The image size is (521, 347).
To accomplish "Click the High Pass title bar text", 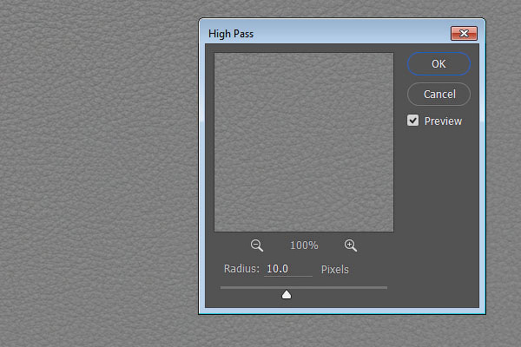I will 231,34.
